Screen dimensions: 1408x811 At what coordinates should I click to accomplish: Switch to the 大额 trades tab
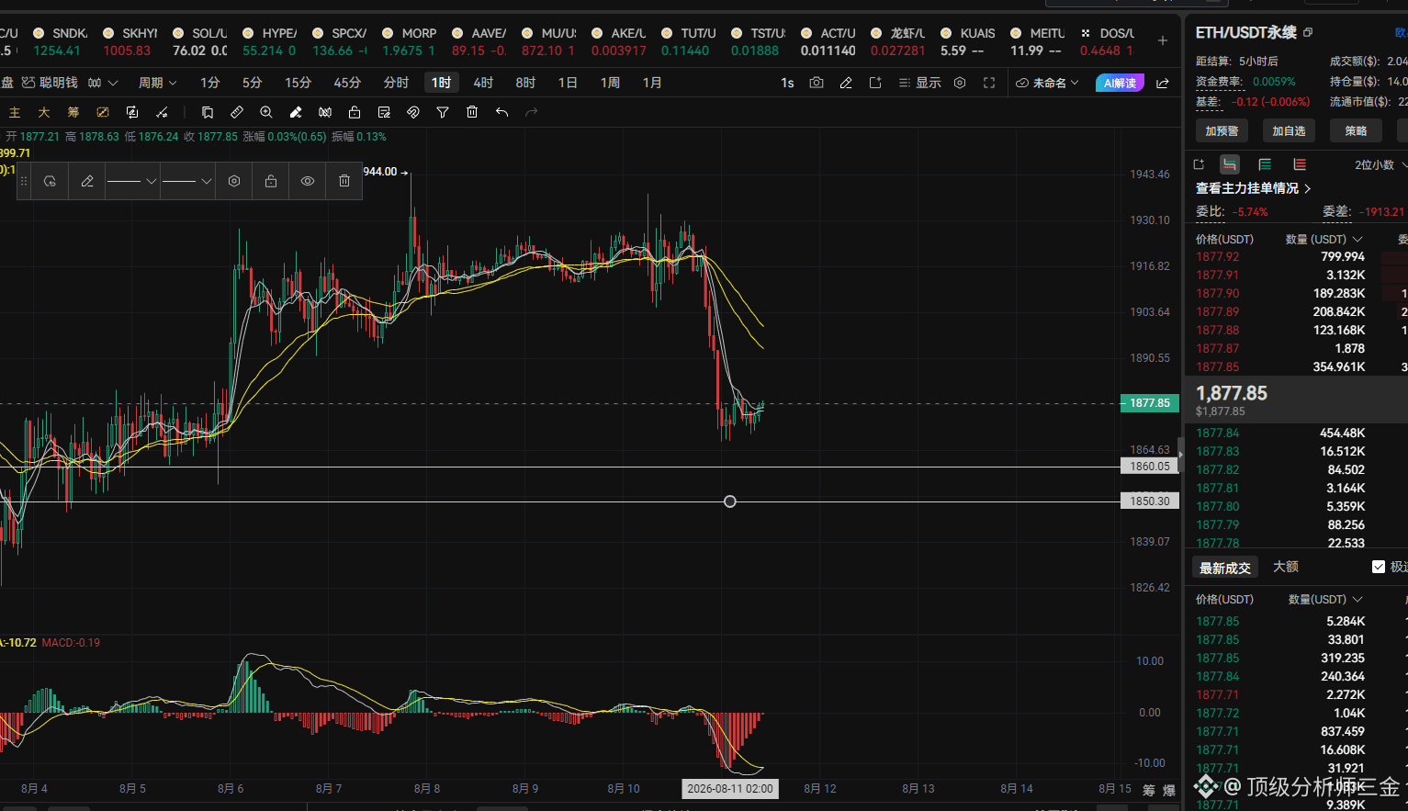[1286, 567]
